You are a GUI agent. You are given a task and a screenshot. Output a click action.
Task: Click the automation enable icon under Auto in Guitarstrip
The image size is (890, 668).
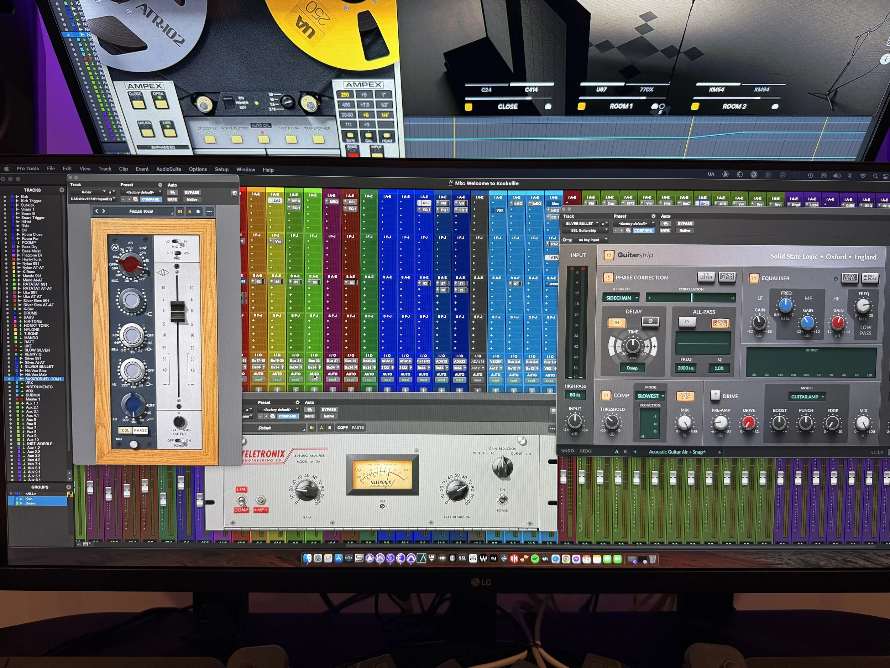click(666, 223)
